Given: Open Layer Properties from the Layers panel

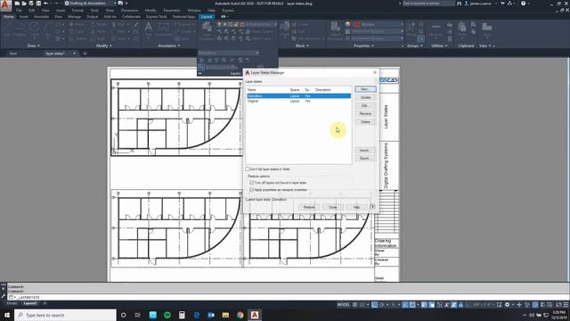Looking at the screenshot, I should pyautogui.click(x=207, y=30).
